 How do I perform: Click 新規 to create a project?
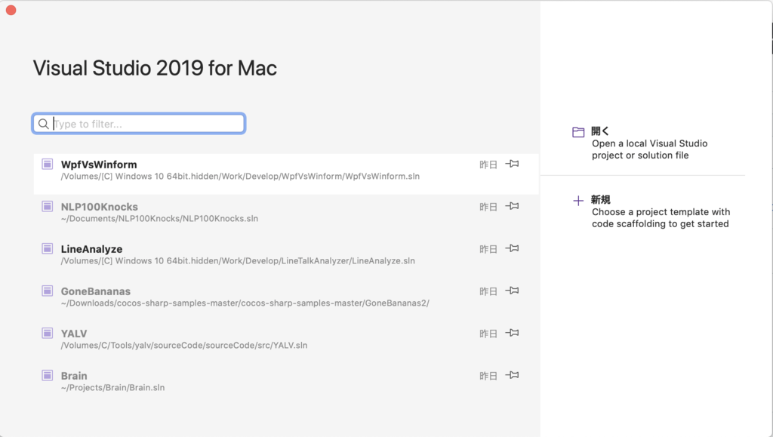click(600, 199)
